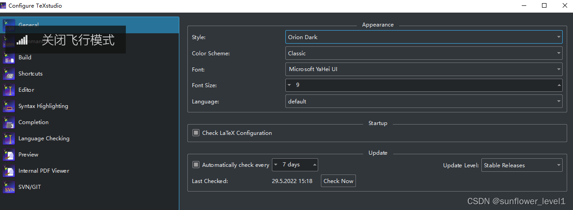Open the Update Level dropdown
This screenshot has height=210, width=573.
pyautogui.click(x=522, y=165)
